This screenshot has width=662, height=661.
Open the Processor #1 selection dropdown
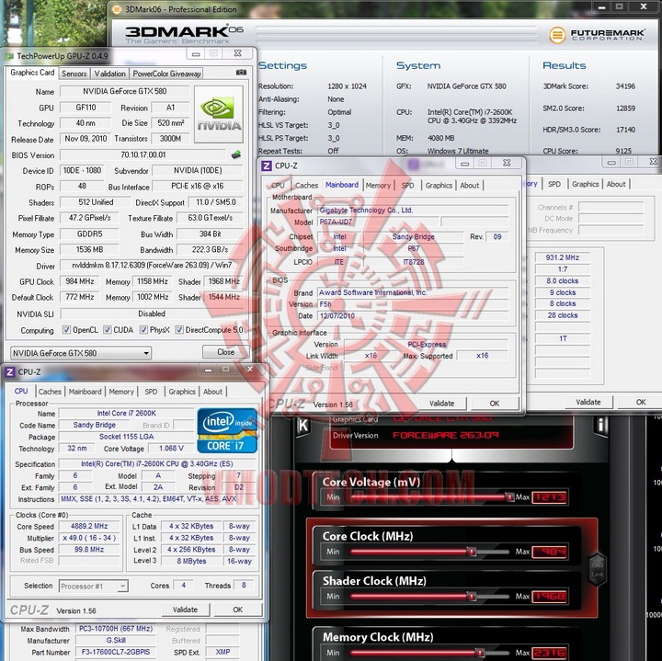coord(93,586)
